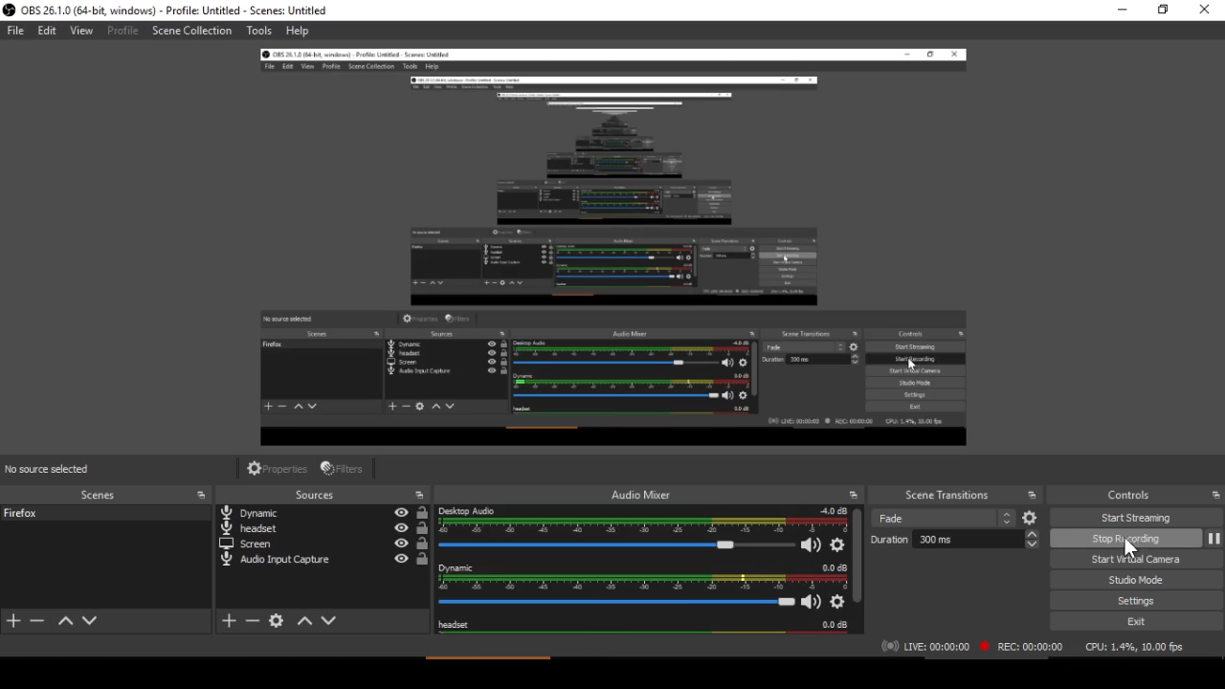Click the Start Streaming button
The width and height of the screenshot is (1225, 689).
[1135, 518]
